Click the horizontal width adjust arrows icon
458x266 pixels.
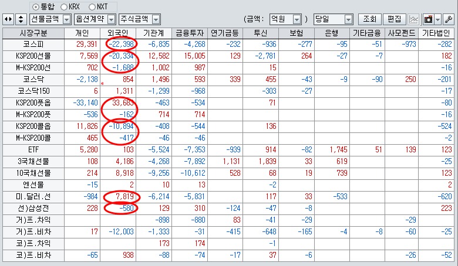tap(8, 19)
